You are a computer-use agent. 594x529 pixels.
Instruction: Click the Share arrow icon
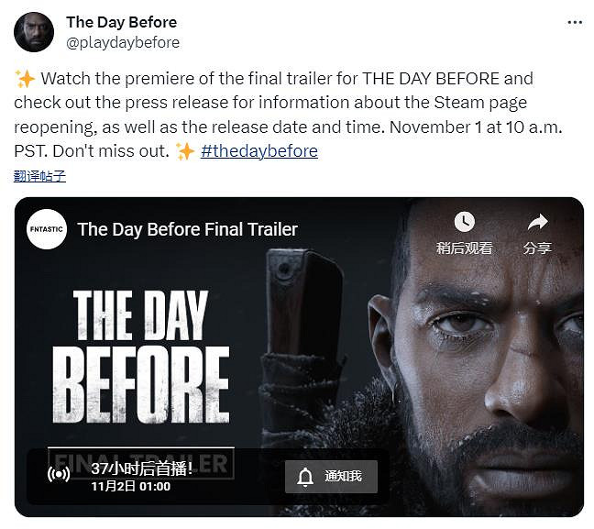coord(537,223)
